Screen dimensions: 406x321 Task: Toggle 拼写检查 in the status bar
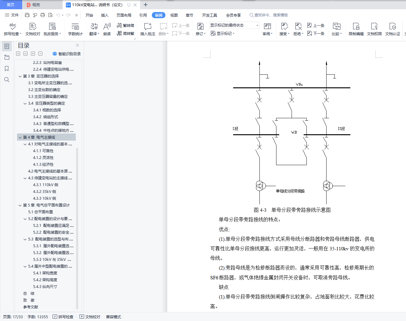pyautogui.click(x=63, y=317)
